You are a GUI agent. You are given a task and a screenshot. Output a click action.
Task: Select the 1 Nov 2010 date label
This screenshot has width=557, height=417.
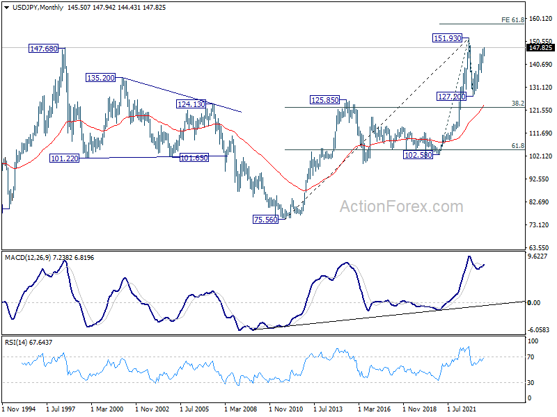coord(285,409)
